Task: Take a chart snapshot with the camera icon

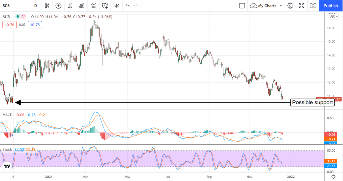Action: [x=313, y=5]
